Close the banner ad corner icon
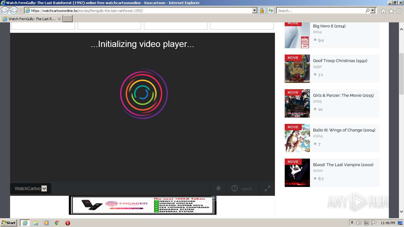 (214, 198)
